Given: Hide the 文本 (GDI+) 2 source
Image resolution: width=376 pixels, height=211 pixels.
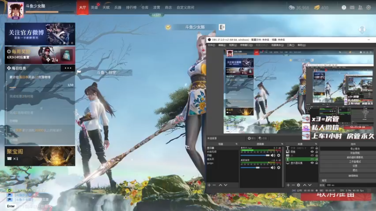Looking at the screenshot, I should tap(312, 148).
